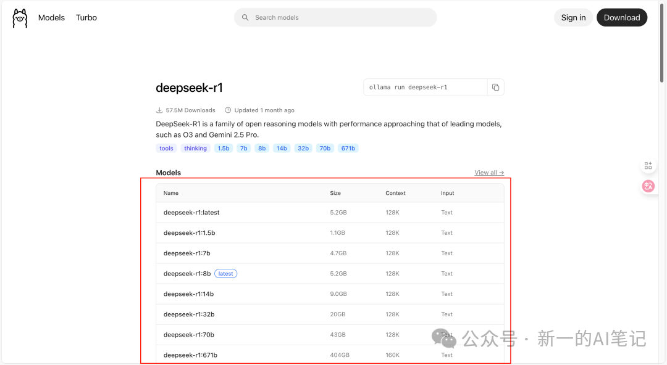Click the 404GB size cell
This screenshot has height=365, width=667.
coord(340,355)
